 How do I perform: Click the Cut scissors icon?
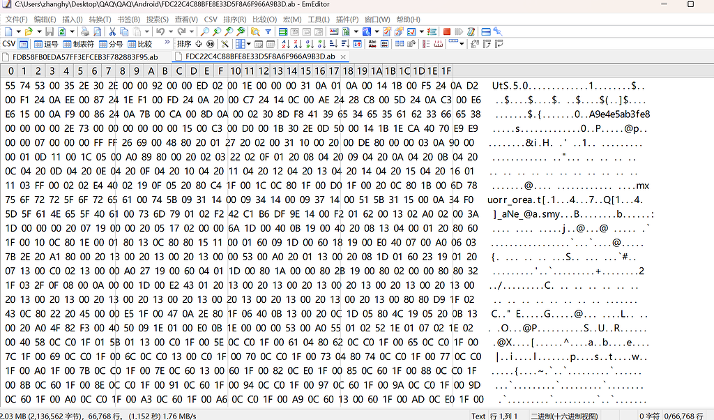coord(112,31)
